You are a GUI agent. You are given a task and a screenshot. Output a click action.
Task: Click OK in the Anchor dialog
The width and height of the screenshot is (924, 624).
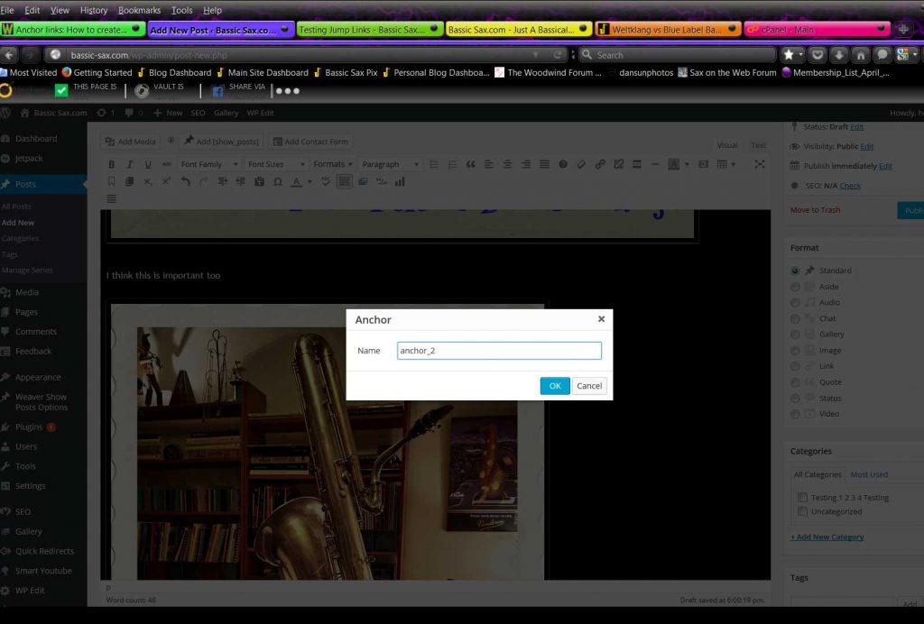coord(555,386)
